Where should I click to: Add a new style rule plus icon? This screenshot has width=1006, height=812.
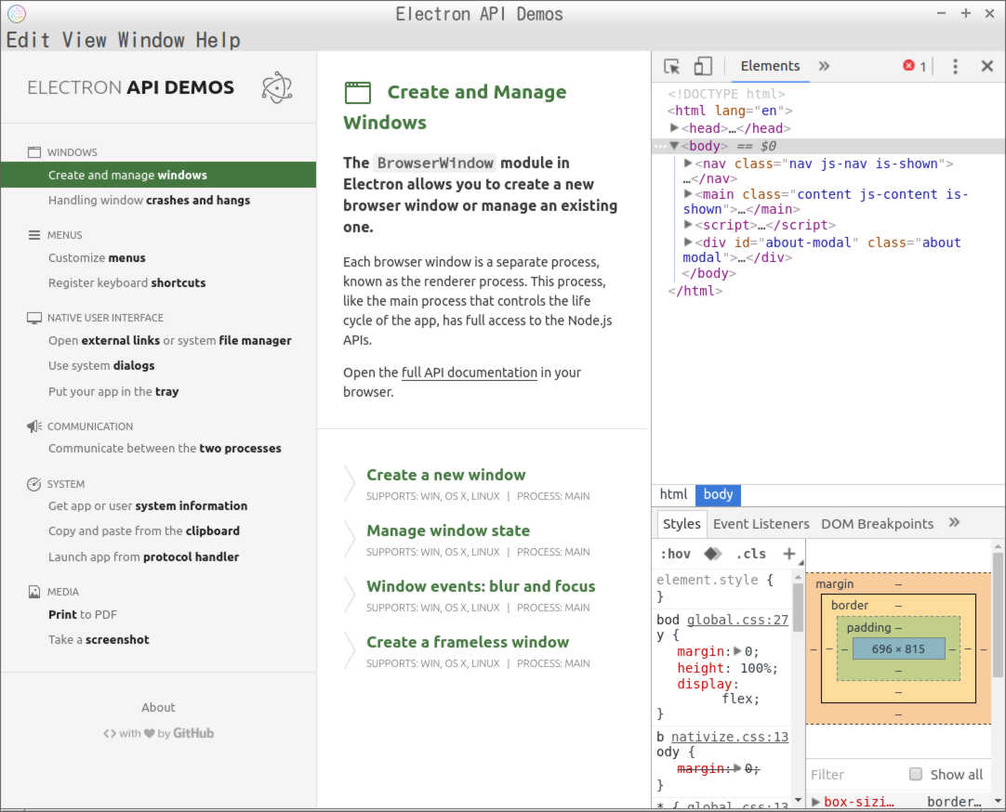tap(789, 554)
